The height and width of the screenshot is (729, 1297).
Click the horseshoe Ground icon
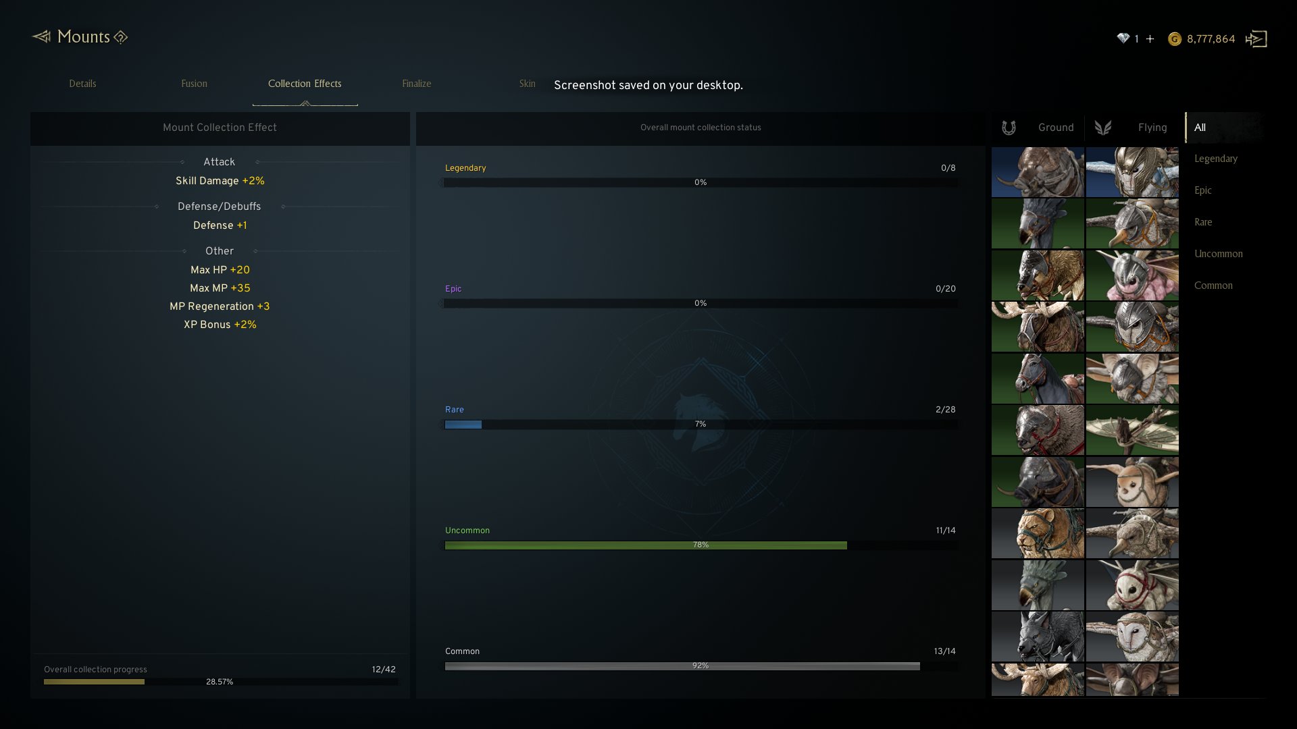click(1009, 128)
